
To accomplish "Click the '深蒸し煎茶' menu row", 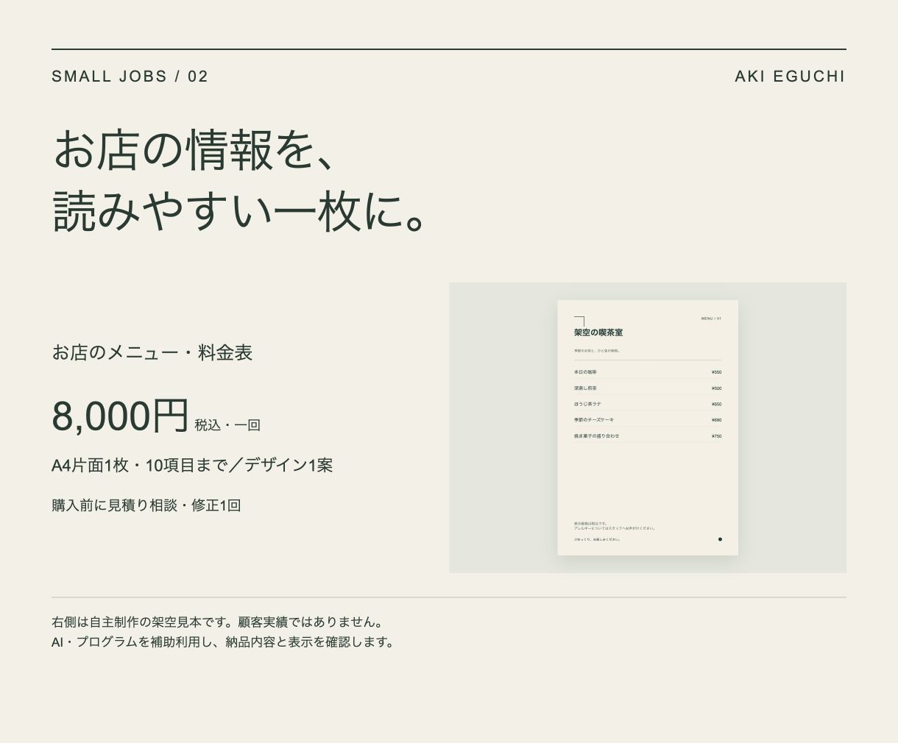I will point(648,388).
